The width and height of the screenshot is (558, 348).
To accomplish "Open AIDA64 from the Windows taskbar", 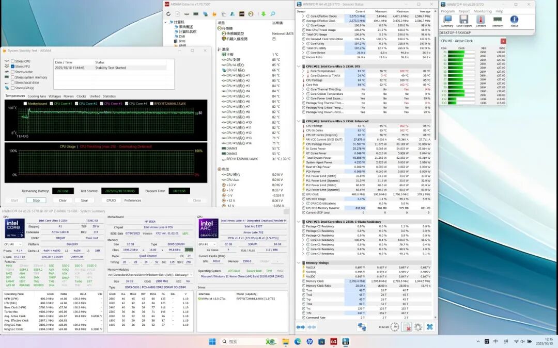I will [x=333, y=341].
